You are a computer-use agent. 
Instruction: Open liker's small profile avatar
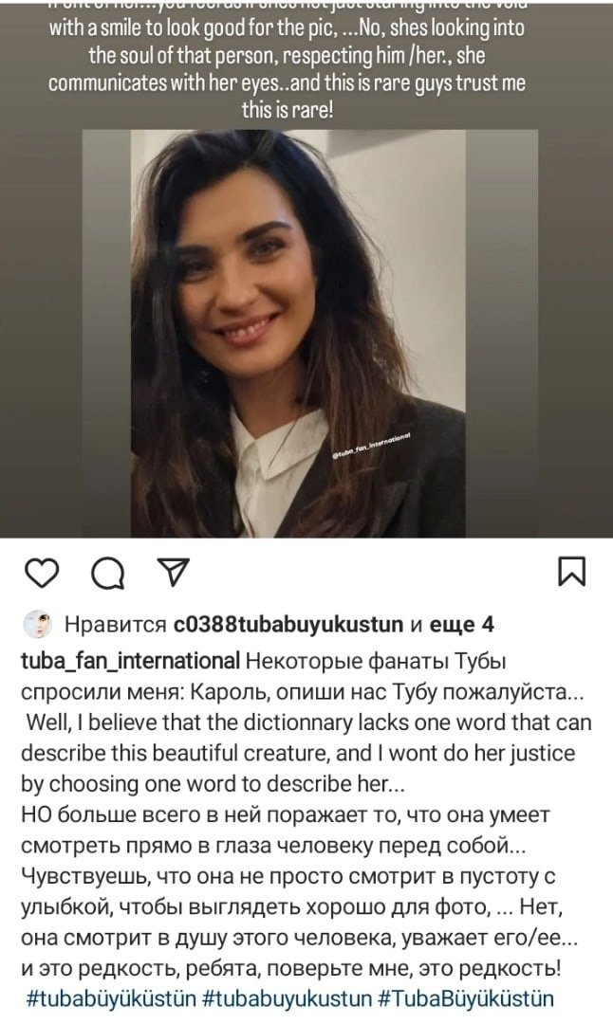click(x=38, y=625)
